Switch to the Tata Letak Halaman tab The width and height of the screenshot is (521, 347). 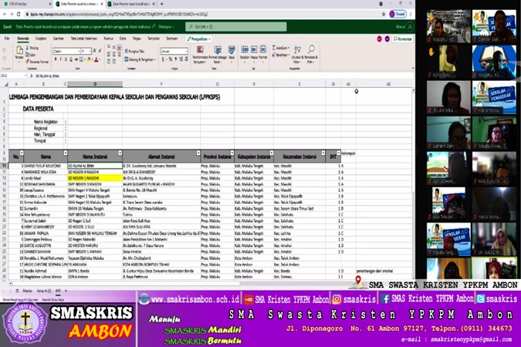[83, 39]
